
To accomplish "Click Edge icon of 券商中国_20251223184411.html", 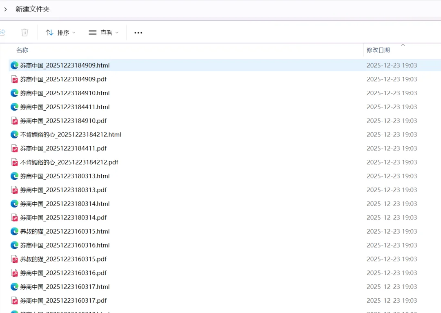I will (x=14, y=107).
